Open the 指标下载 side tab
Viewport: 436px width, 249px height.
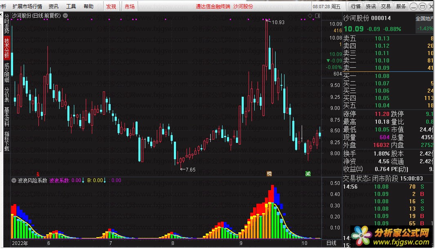click(7, 141)
